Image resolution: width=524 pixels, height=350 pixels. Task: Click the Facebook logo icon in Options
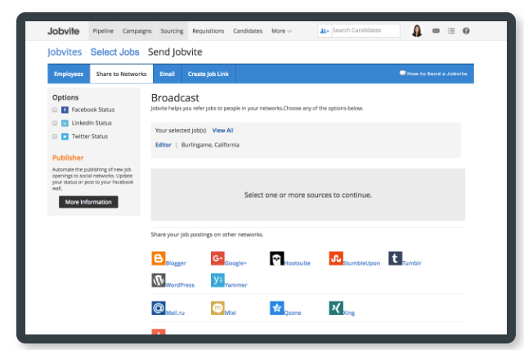click(65, 110)
